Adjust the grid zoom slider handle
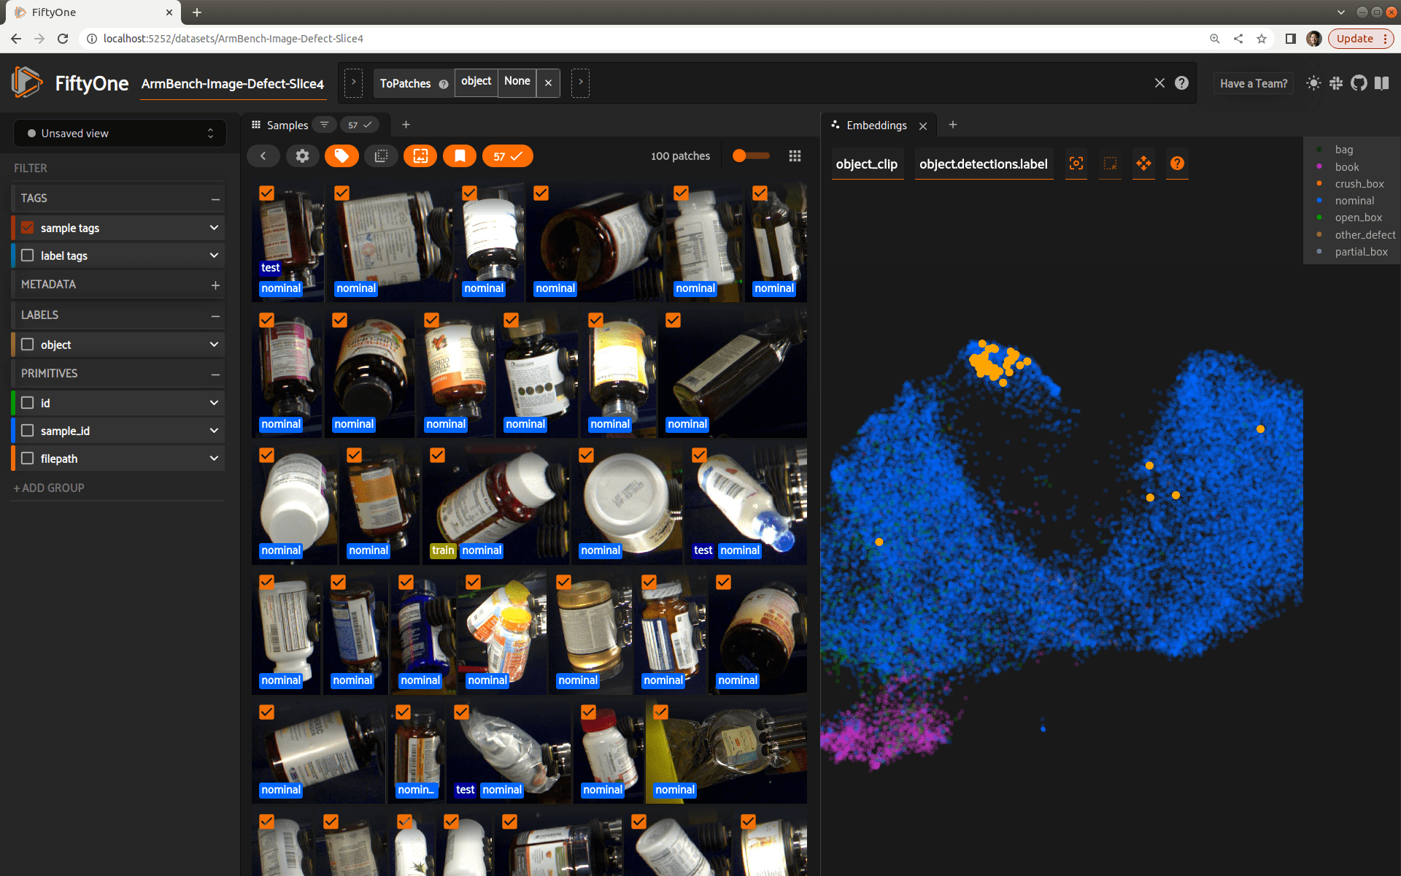Image resolution: width=1401 pixels, height=876 pixels. [739, 155]
